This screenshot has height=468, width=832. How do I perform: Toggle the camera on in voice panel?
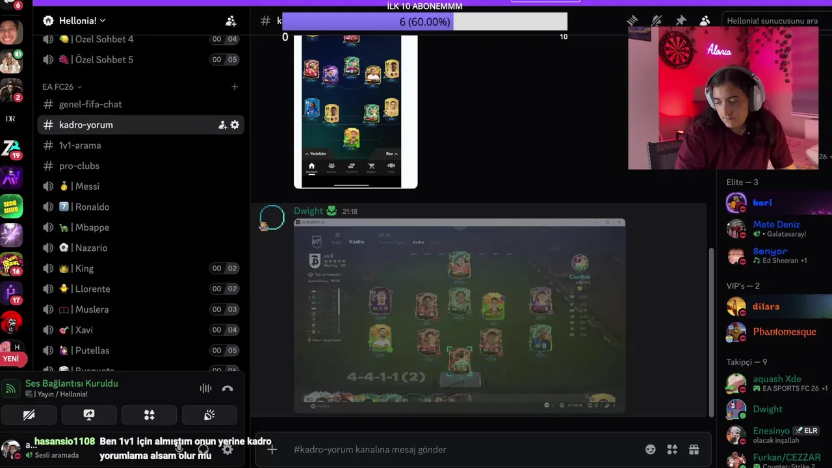[x=29, y=415]
